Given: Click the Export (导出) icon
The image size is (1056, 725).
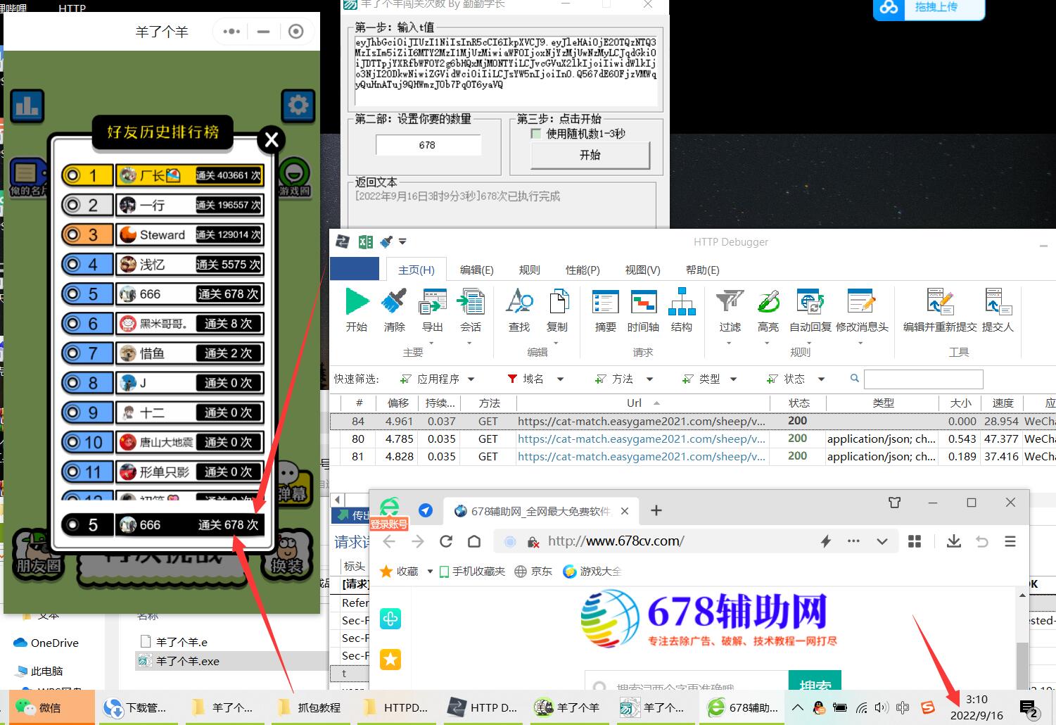Looking at the screenshot, I should (432, 301).
